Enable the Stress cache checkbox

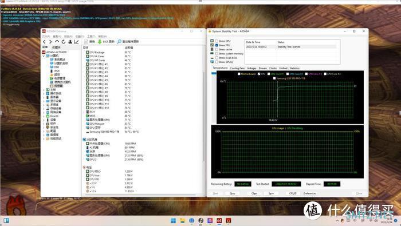coord(217,49)
